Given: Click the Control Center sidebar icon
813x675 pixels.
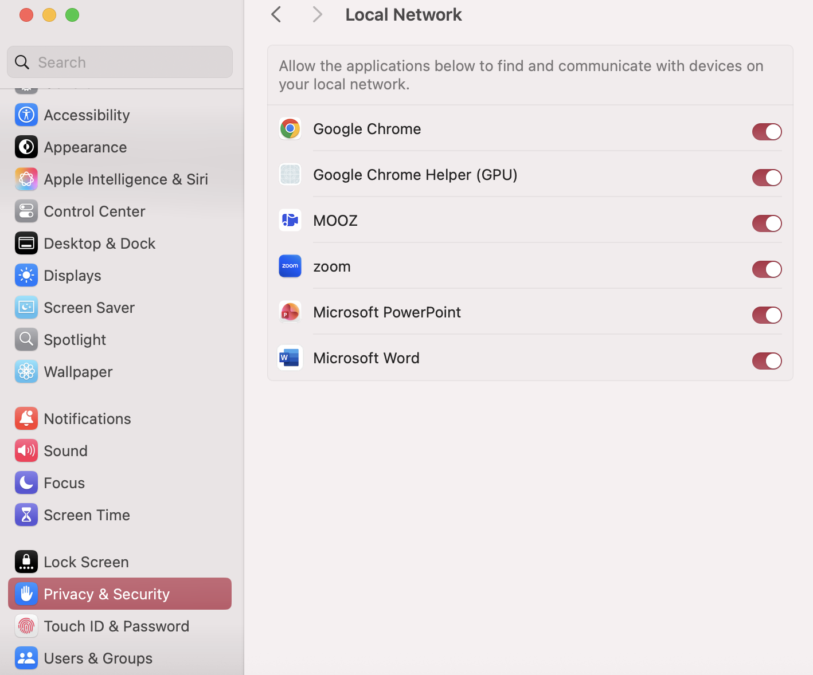Looking at the screenshot, I should pos(26,211).
